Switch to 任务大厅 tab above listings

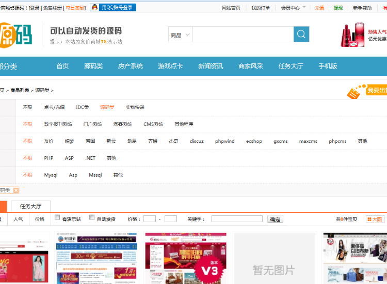pyautogui.click(x=30, y=206)
